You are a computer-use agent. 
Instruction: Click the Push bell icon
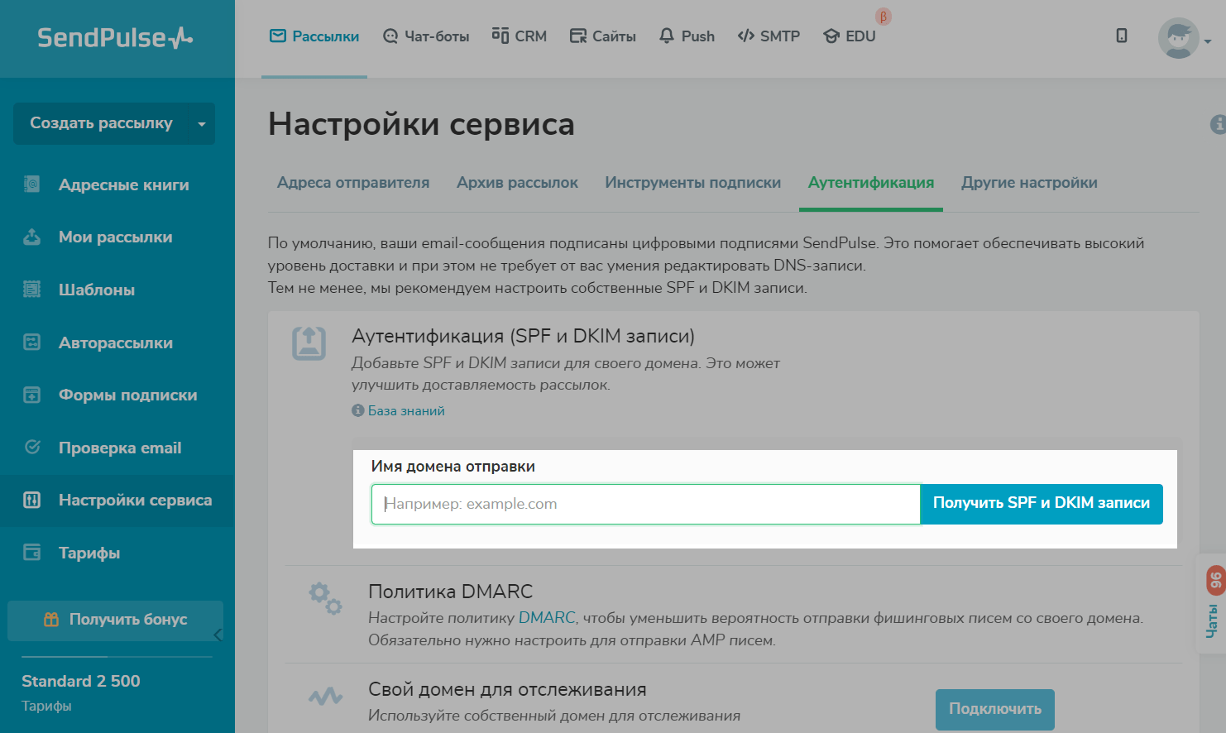667,36
